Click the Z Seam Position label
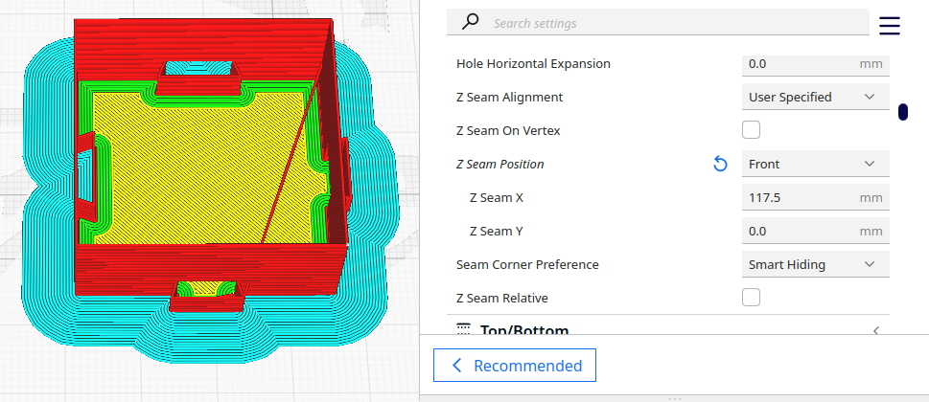 click(x=500, y=164)
